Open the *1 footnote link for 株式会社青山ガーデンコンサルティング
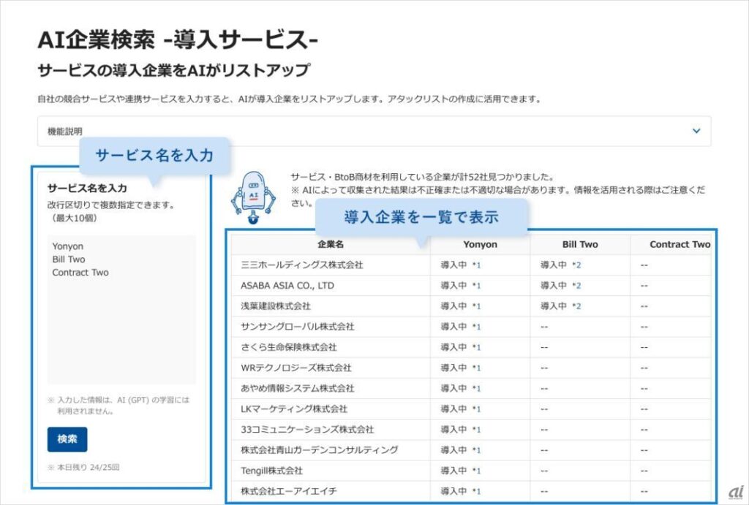This screenshot has height=505, width=749. point(476,449)
